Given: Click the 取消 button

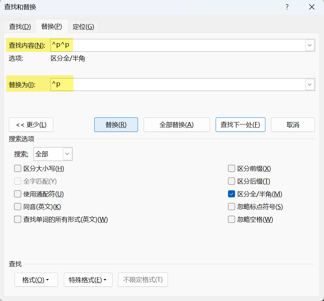Looking at the screenshot, I should click(293, 125).
